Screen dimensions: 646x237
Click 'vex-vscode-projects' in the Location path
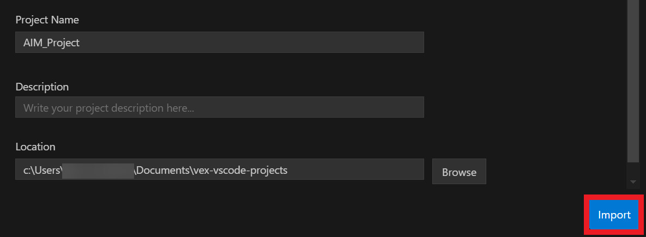[239, 170]
